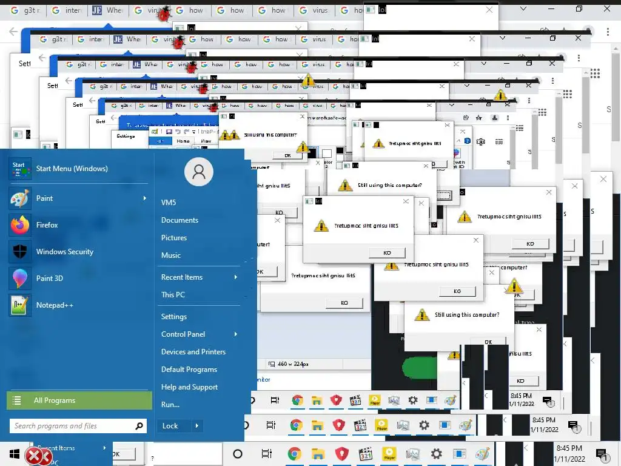The image size is (621, 466).
Task: Open Documents from the Start menu
Action: (180, 220)
